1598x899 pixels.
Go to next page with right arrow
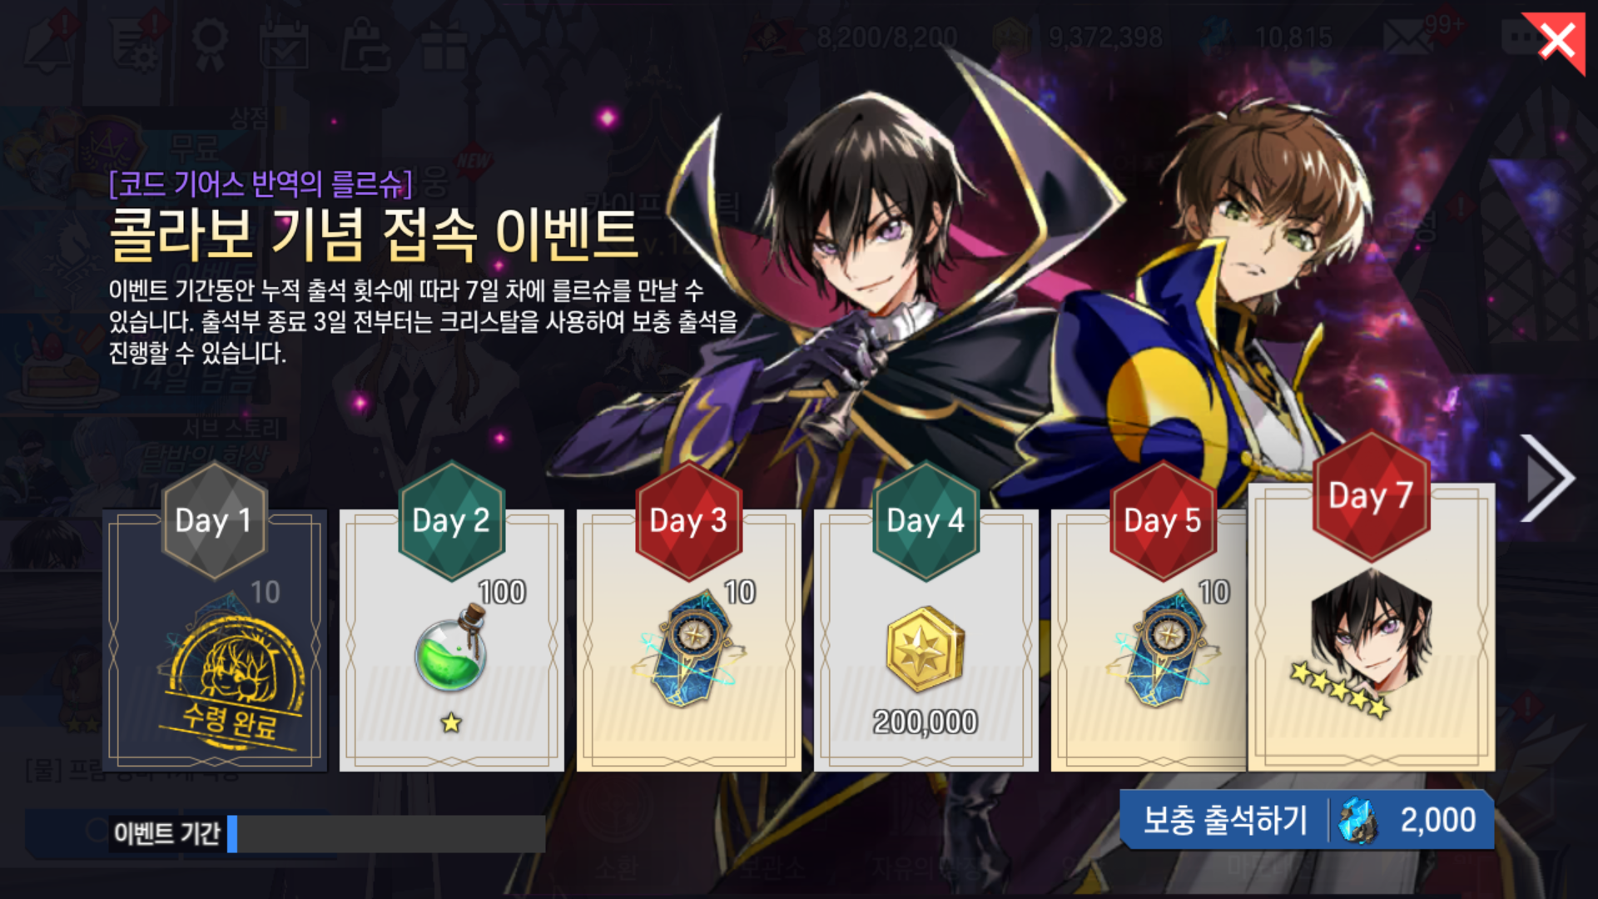click(x=1548, y=479)
